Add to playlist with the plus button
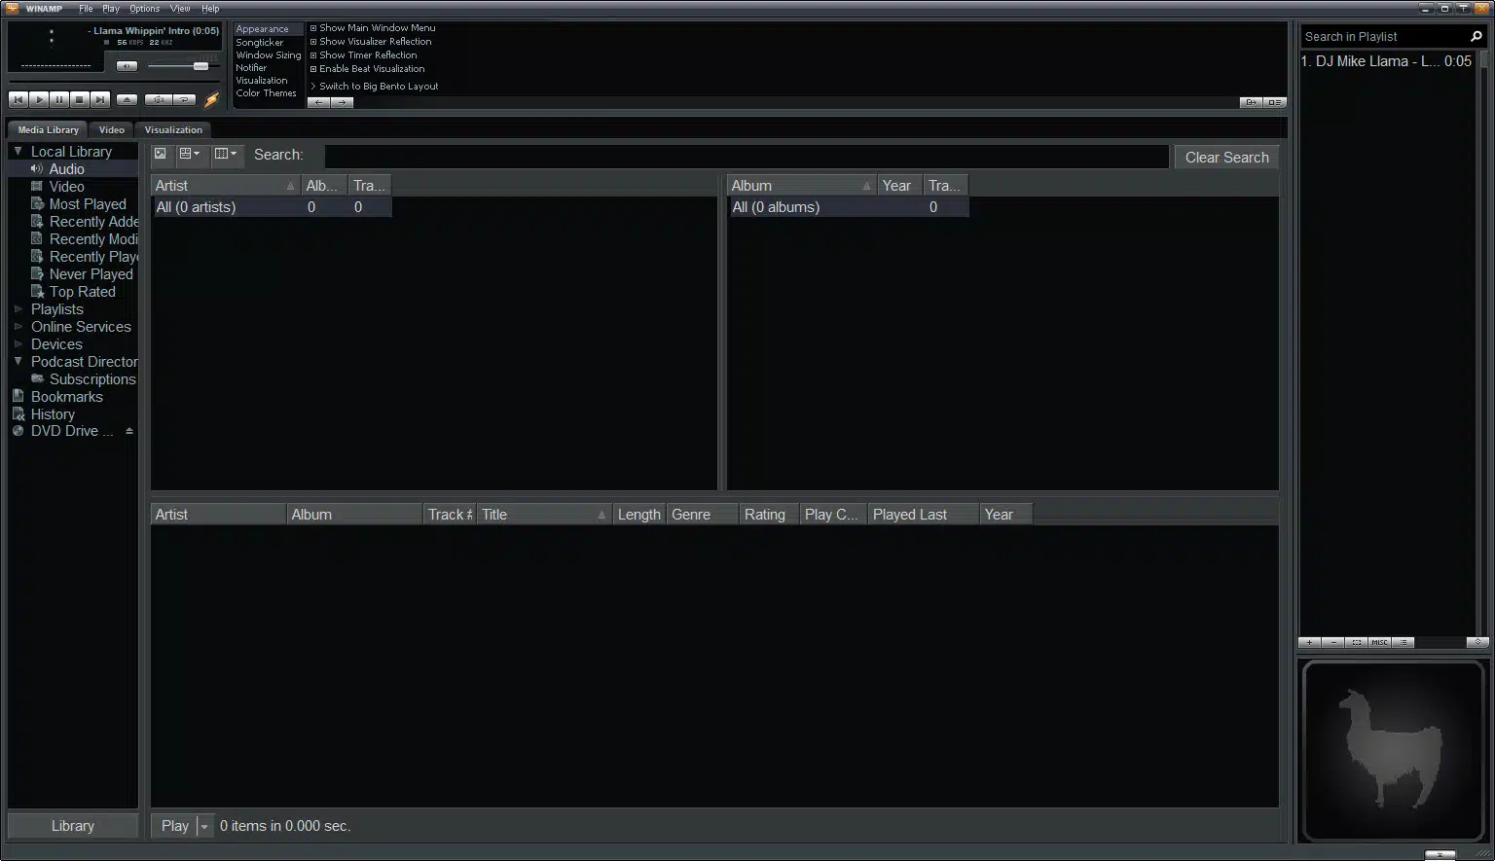1495x861 pixels. tap(1309, 643)
